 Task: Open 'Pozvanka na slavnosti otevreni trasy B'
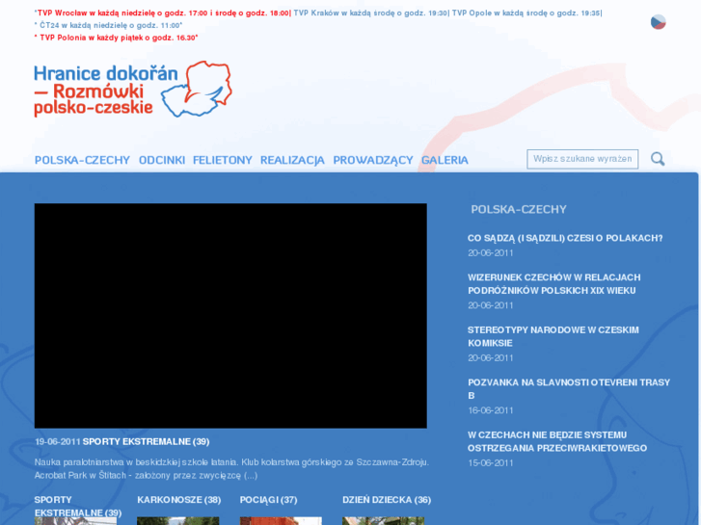[569, 389]
